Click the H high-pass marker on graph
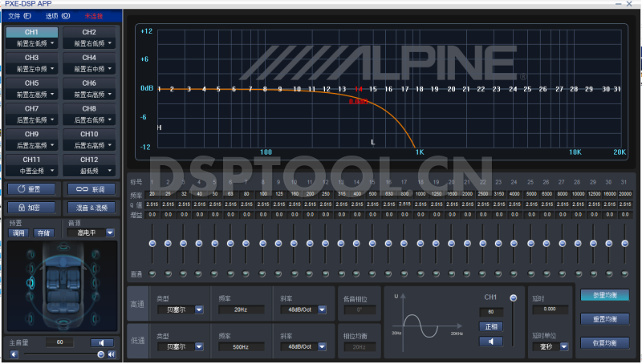 click(x=159, y=127)
